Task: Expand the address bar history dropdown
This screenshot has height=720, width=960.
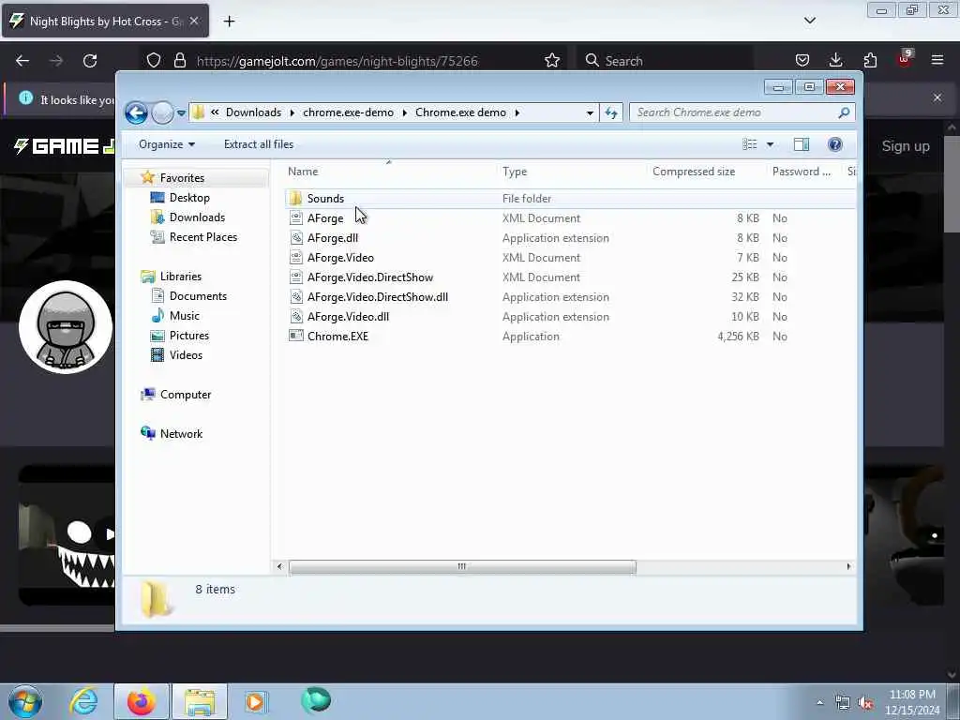Action: tap(590, 112)
